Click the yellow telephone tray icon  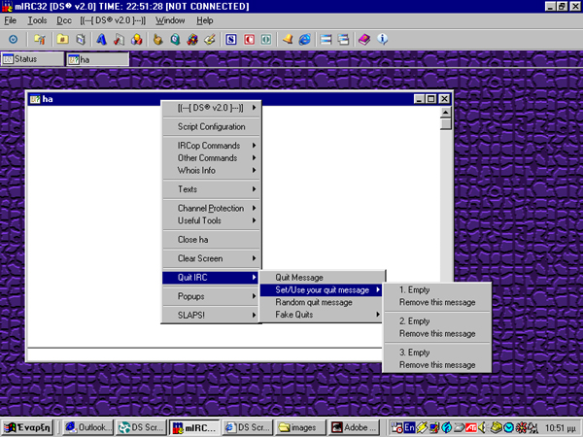[x=496, y=427]
